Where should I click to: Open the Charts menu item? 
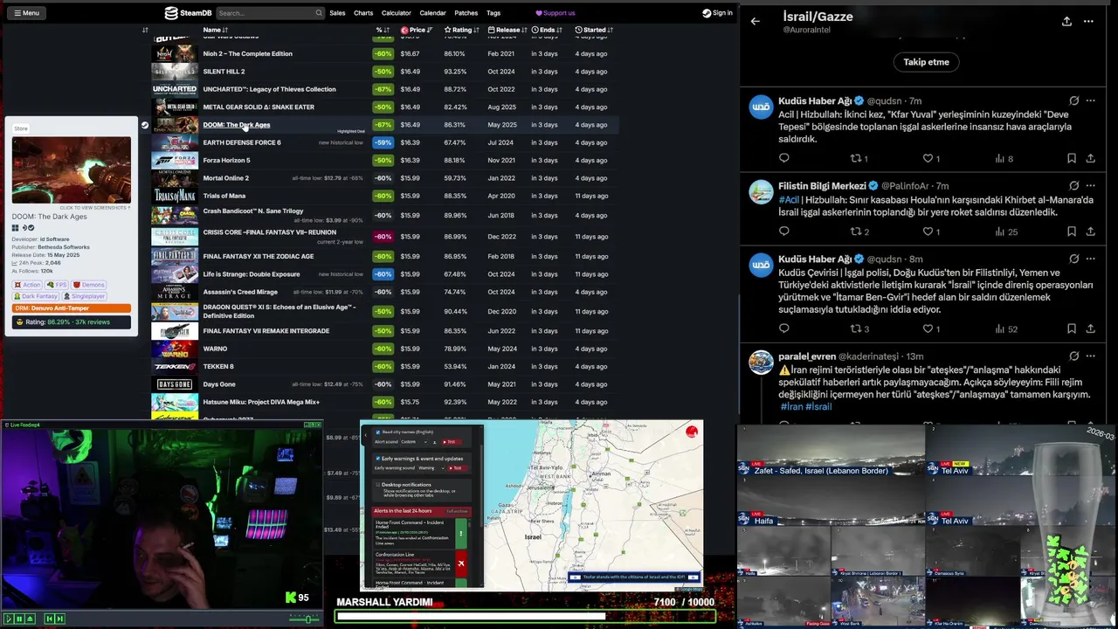[363, 13]
